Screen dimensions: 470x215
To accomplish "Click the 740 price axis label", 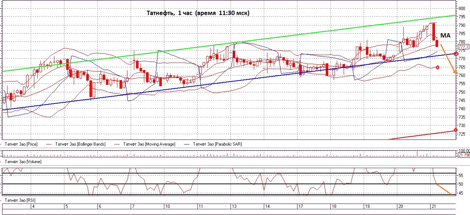I will pyautogui.click(x=462, y=108).
